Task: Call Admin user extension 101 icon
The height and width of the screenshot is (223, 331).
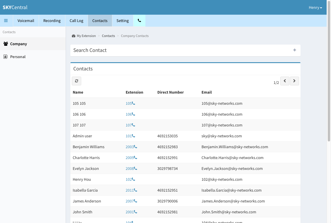Action: click(133, 136)
